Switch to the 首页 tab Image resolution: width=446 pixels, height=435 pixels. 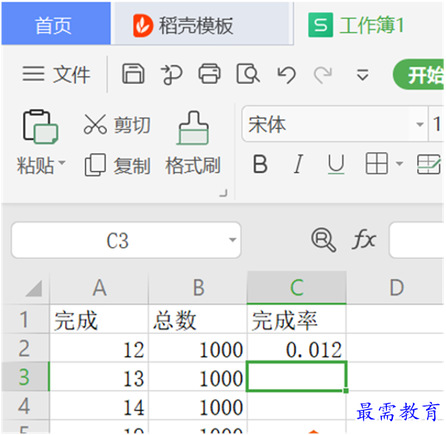point(56,23)
